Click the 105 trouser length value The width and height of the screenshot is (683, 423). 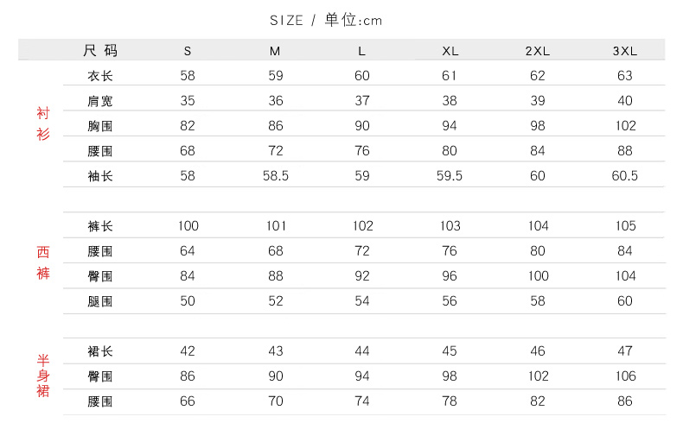point(624,226)
